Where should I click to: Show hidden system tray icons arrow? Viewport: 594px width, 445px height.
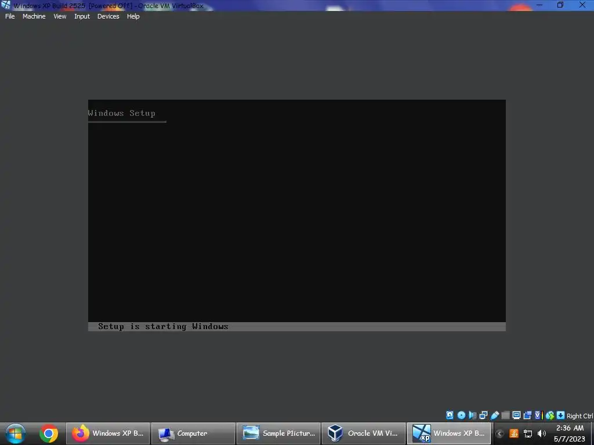[x=499, y=433]
